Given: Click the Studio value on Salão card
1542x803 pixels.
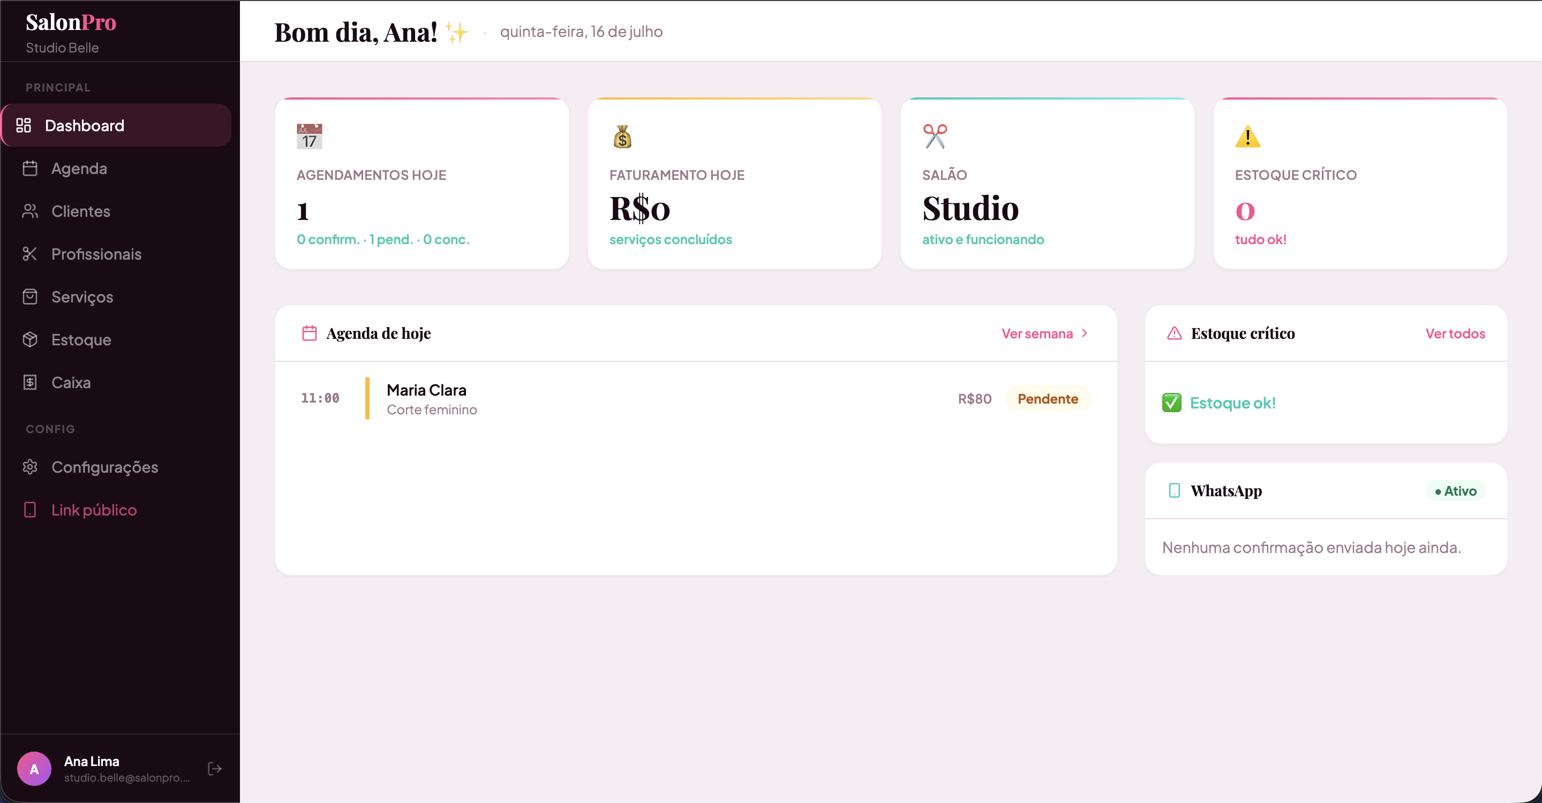Looking at the screenshot, I should tap(971, 208).
